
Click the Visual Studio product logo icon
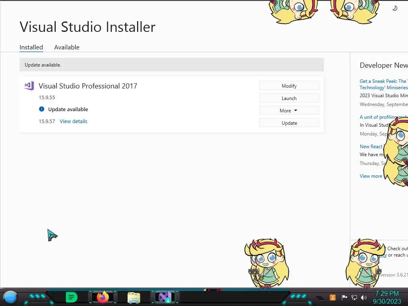pyautogui.click(x=29, y=86)
